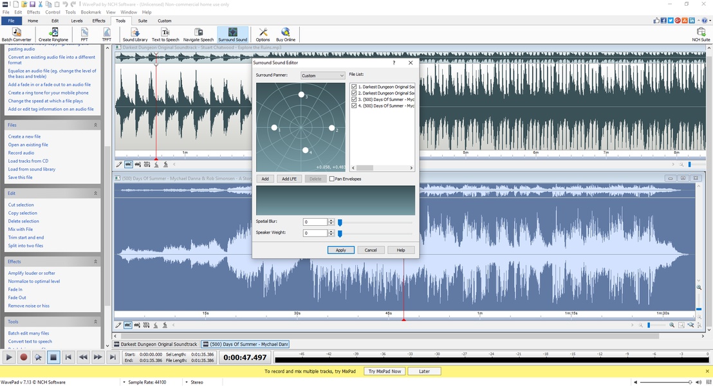Open the Surround Panner dropdown

[x=323, y=75]
